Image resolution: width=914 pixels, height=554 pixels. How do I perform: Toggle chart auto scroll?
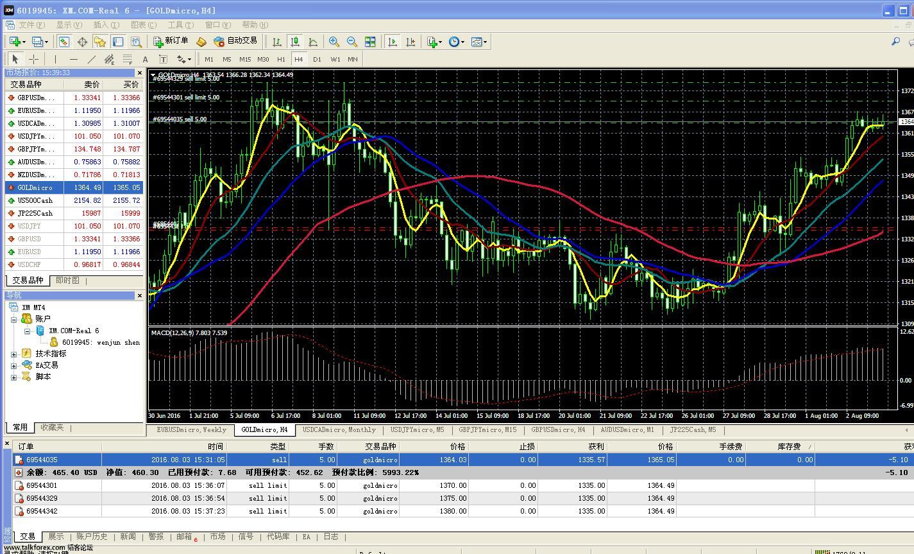(x=393, y=42)
